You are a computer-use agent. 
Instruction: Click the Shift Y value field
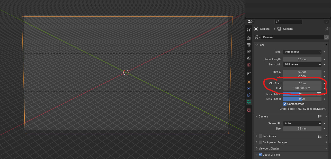point(302,76)
